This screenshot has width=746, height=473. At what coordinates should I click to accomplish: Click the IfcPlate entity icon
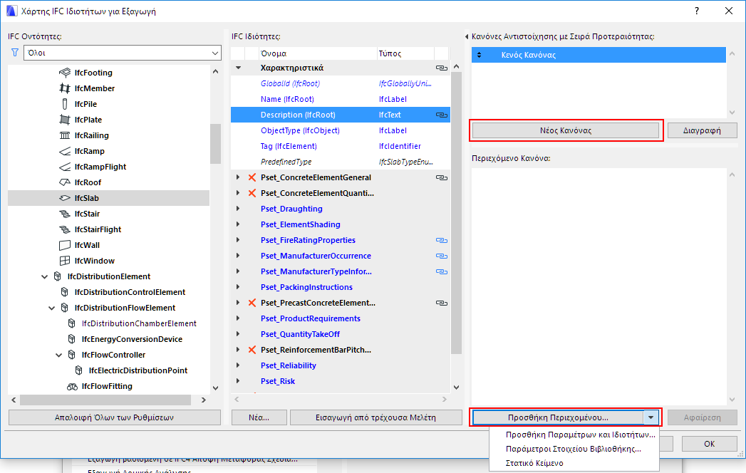point(65,120)
